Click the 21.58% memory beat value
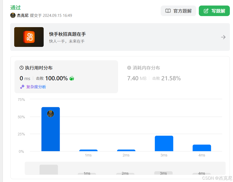Image resolution: width=233 pixels, height=182 pixels. pyautogui.click(x=171, y=78)
